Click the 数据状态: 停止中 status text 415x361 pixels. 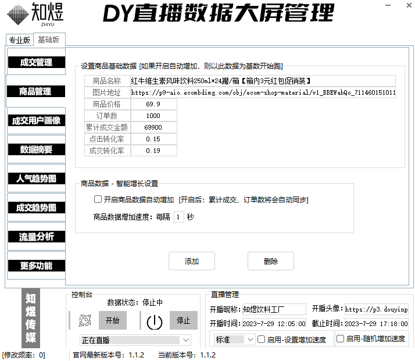pos(135,302)
